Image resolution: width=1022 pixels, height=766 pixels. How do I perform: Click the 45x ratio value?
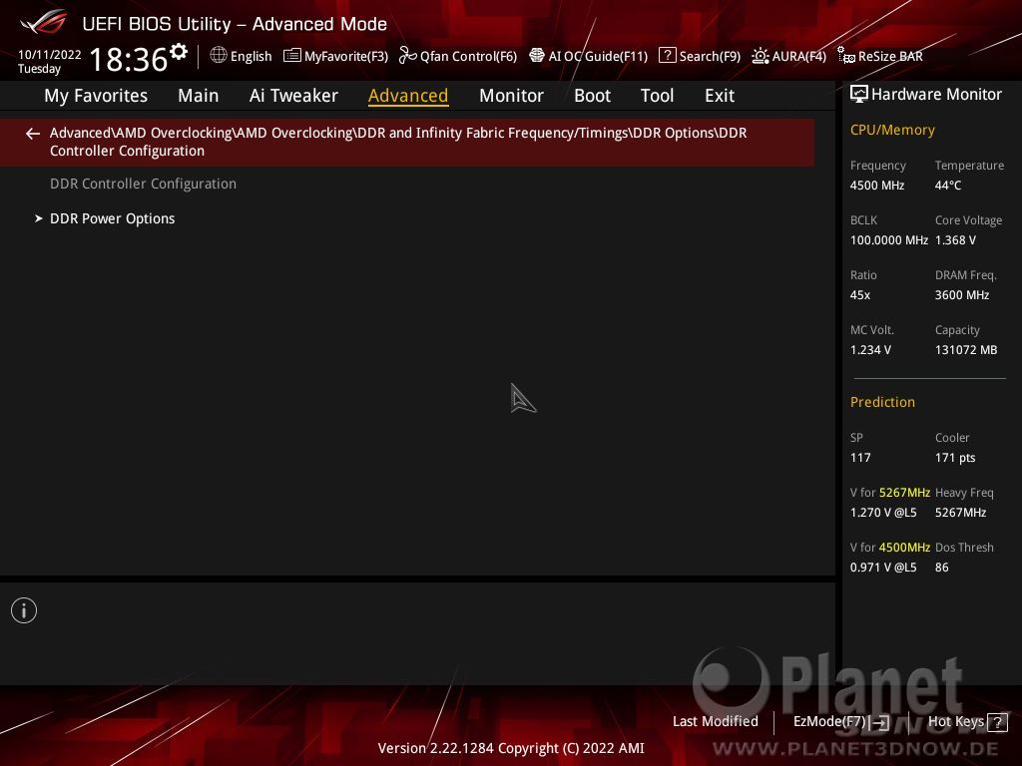(859, 295)
